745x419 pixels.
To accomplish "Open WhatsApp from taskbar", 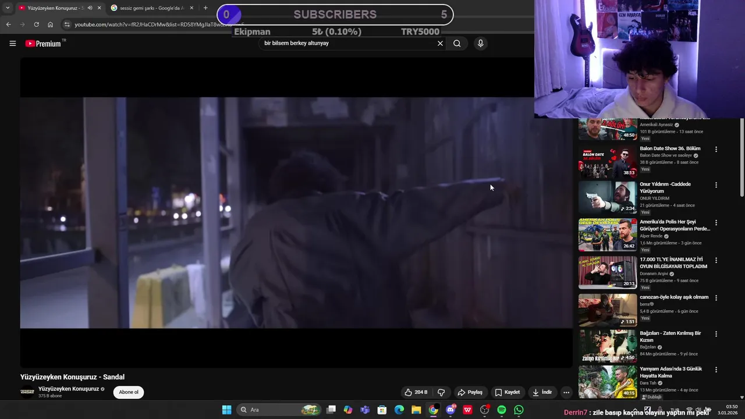I will pyautogui.click(x=519, y=410).
